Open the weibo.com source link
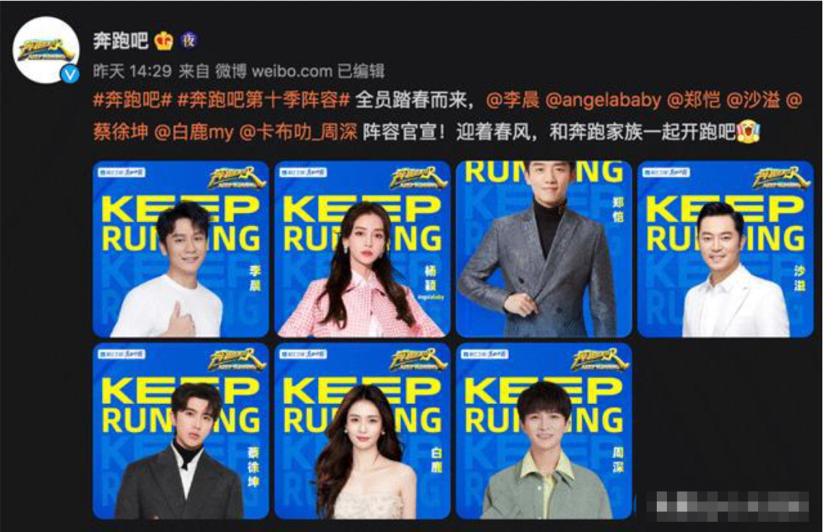Image resolution: width=823 pixels, height=532 pixels. click(x=293, y=71)
